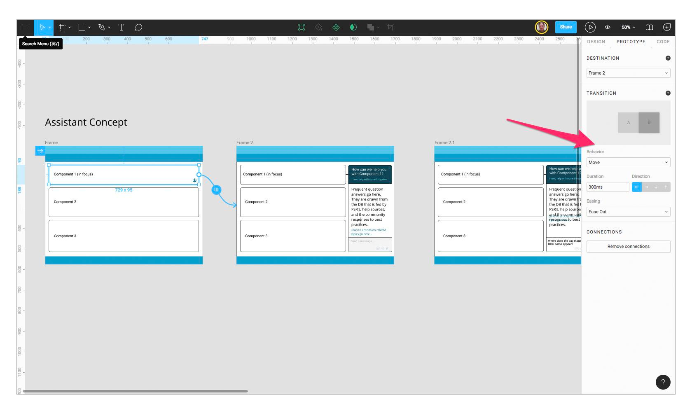Select Component 2 in Frame 2
692x397 pixels.
click(293, 202)
